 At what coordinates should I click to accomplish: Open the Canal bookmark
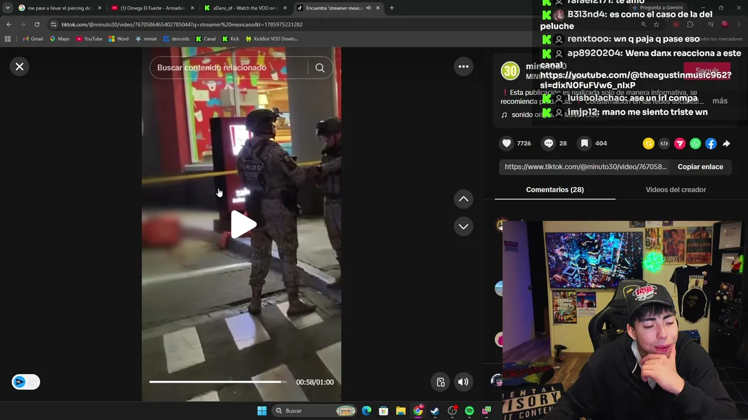coord(206,39)
